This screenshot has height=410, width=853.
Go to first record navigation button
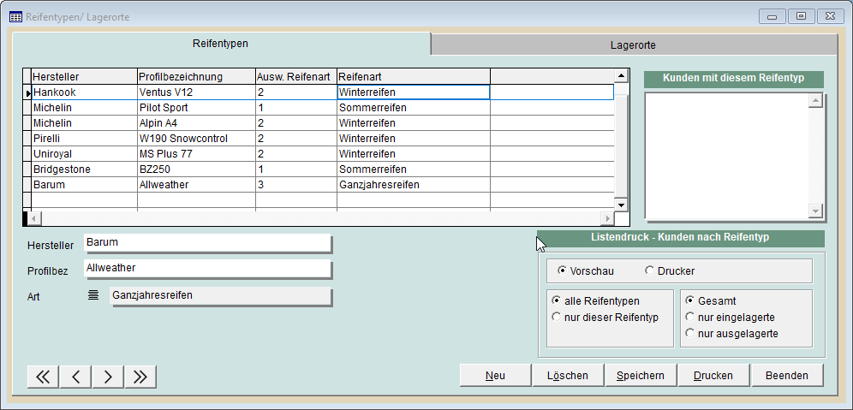(x=43, y=377)
